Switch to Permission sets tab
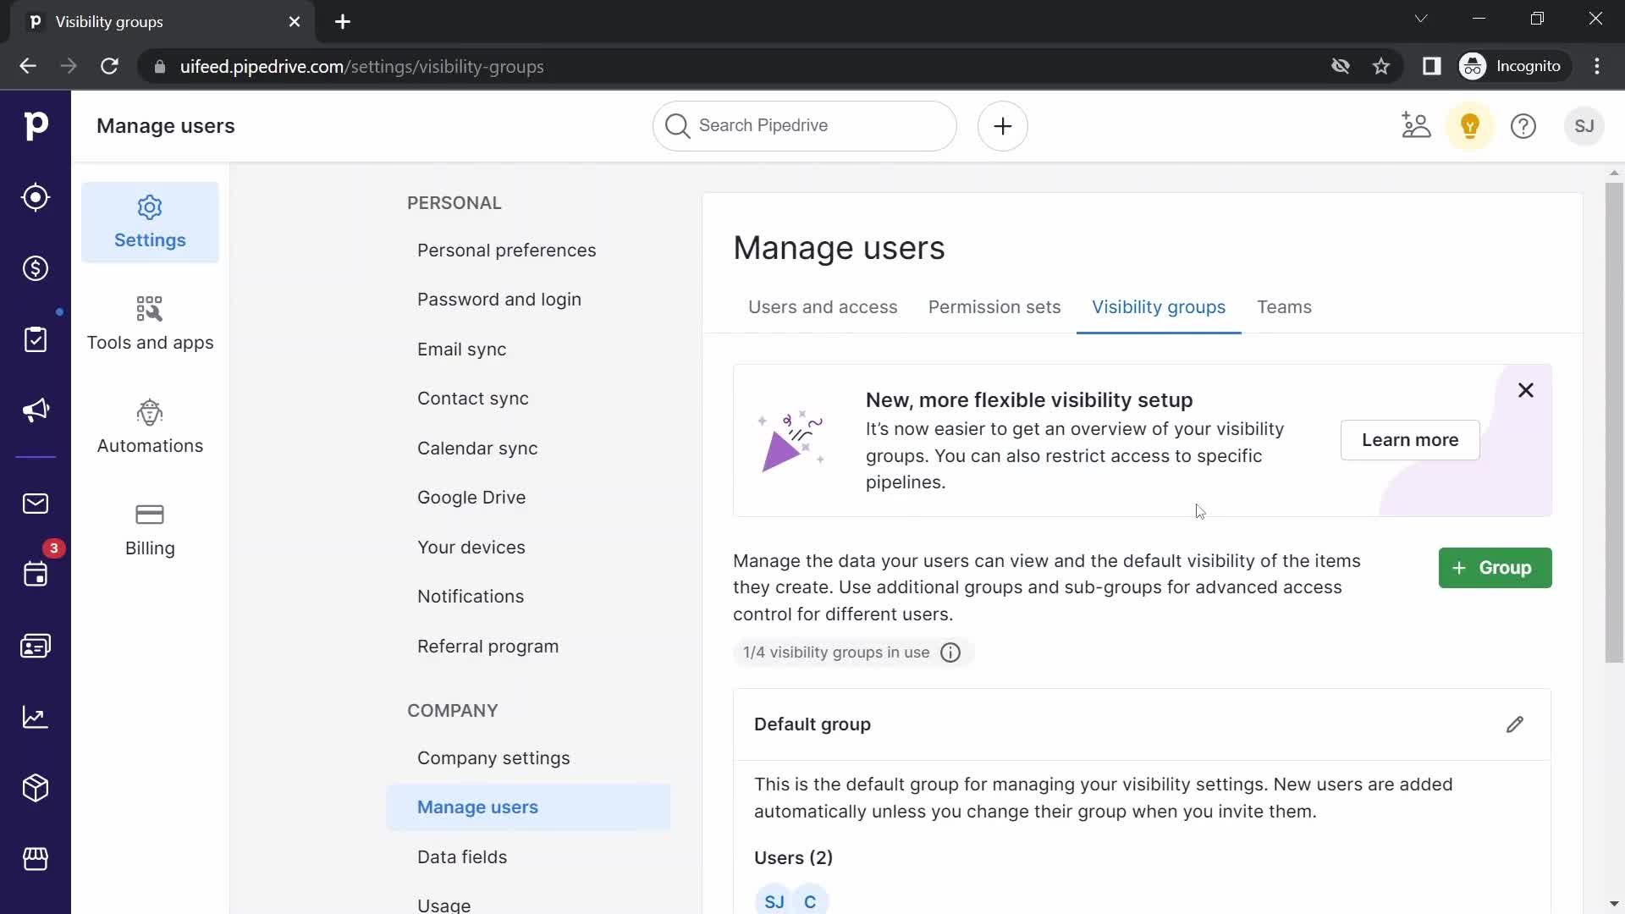 994,307
